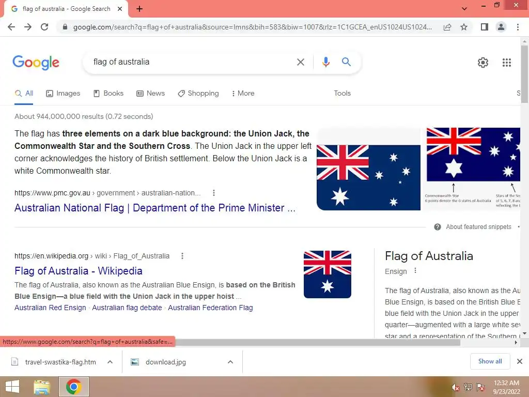The image size is (529, 397).
Task: Open downloaded download.jpg file
Action: pos(159,362)
